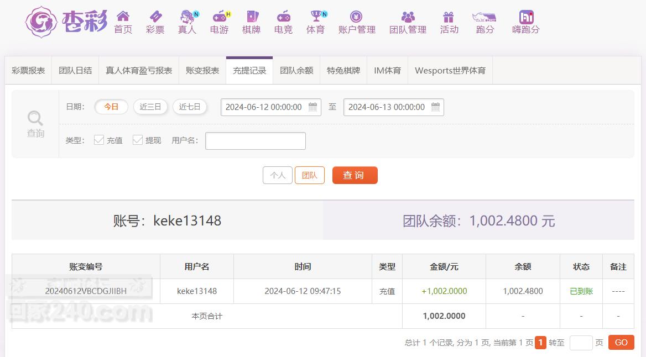Click the 彩票 lottery ticket icon
Image resolution: width=646 pixels, height=357 pixels.
coord(155,17)
